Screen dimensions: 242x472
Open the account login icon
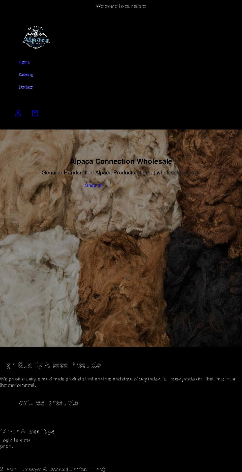[x=18, y=113]
